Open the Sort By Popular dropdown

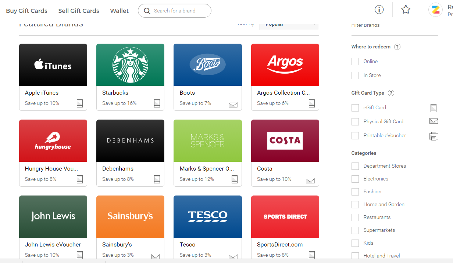[289, 27]
